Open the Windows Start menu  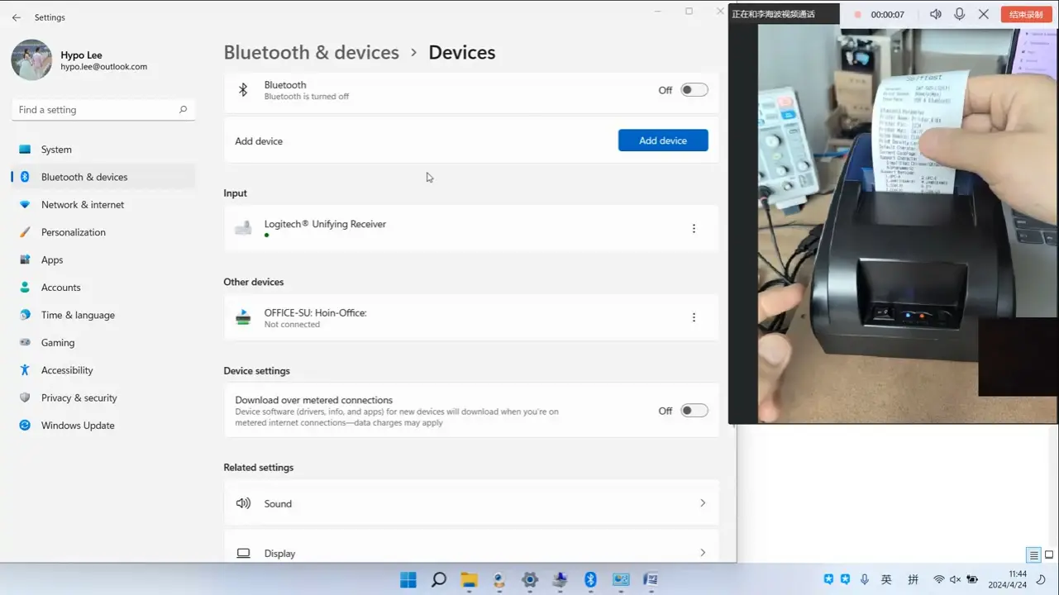(x=408, y=580)
